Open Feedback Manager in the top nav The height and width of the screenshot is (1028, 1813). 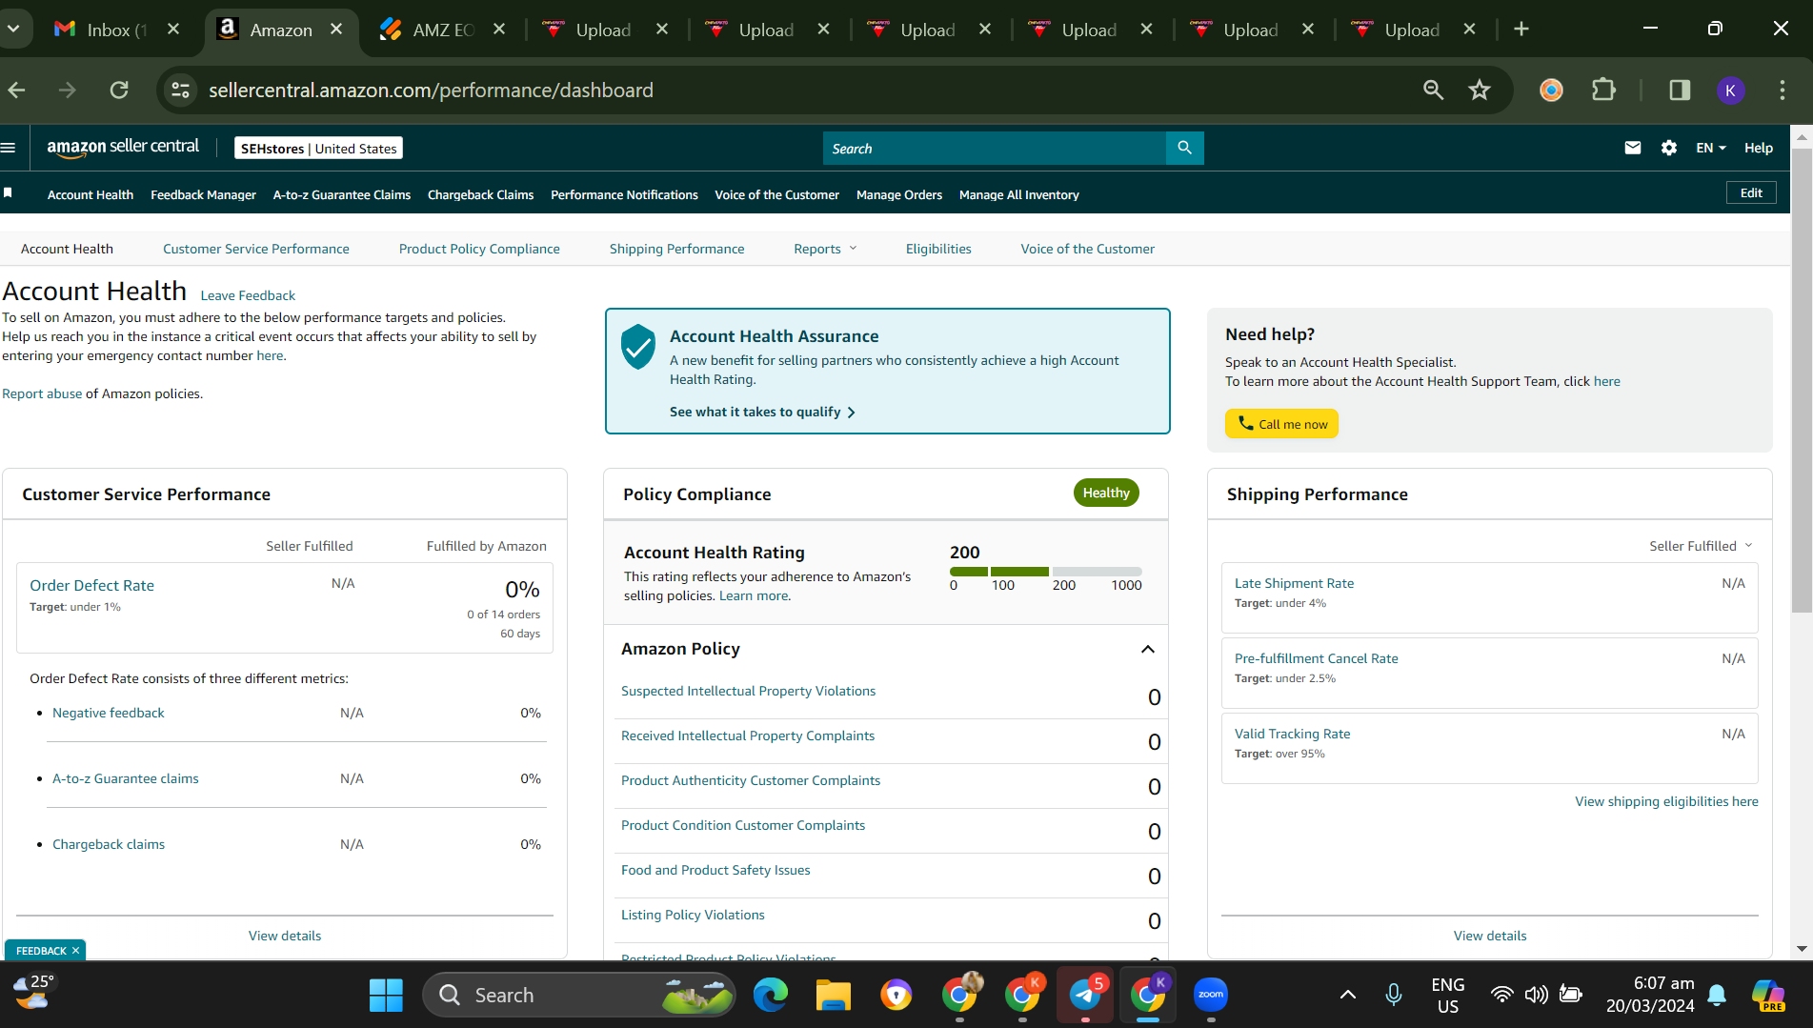click(203, 194)
